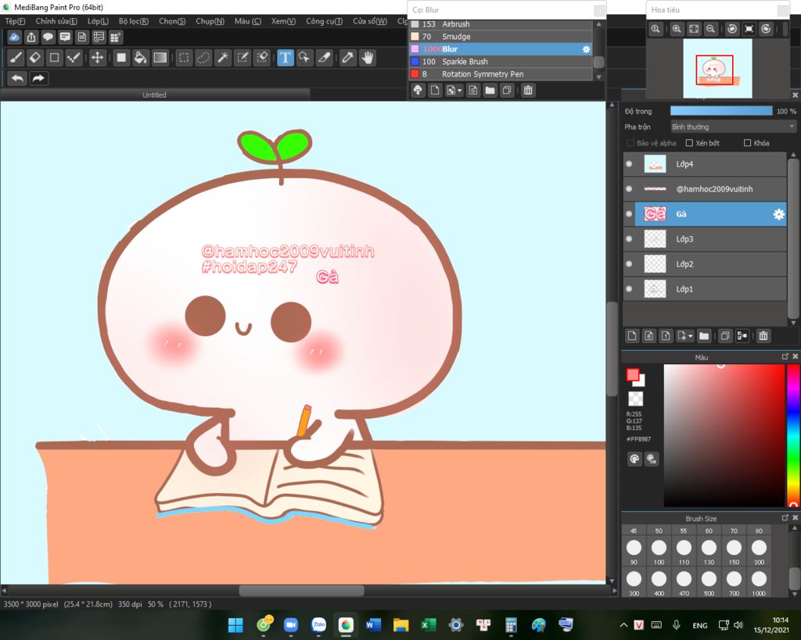Viewport: 801px width, 640px height.
Task: Duplicate the current layer
Action: [x=725, y=336]
